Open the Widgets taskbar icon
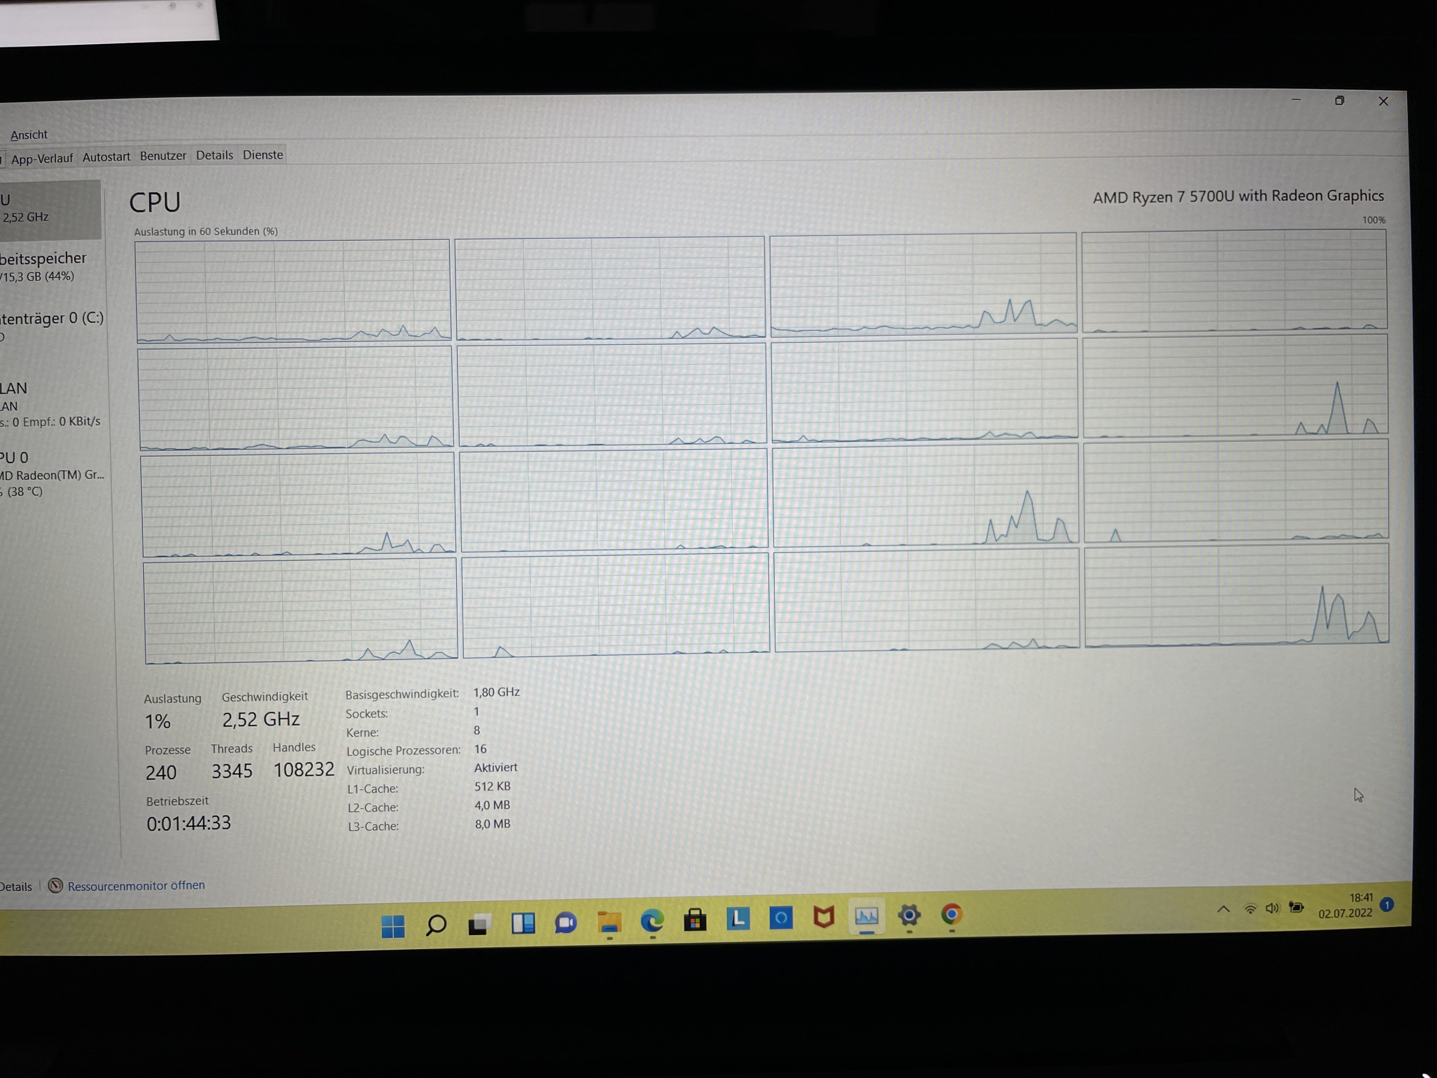 [x=523, y=923]
